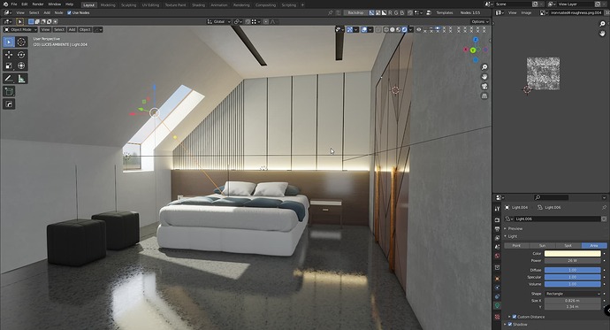Enable the R channel backdrop display
The image size is (610, 330).
390,13
